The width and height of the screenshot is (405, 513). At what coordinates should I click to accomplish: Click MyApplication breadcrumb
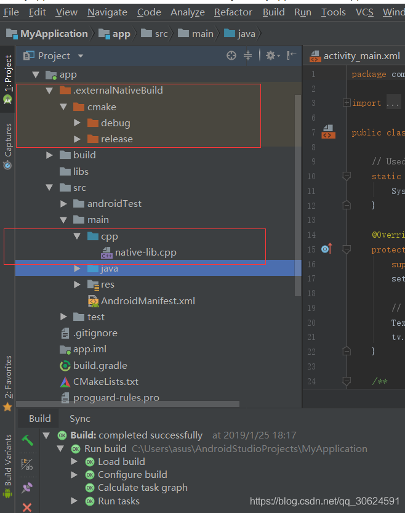(x=47, y=34)
